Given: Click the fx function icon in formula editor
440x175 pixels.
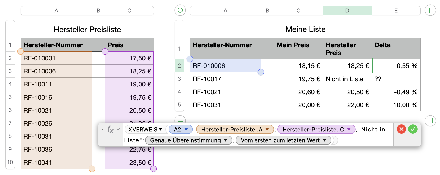Looking at the screenshot, I should (x=110, y=129).
